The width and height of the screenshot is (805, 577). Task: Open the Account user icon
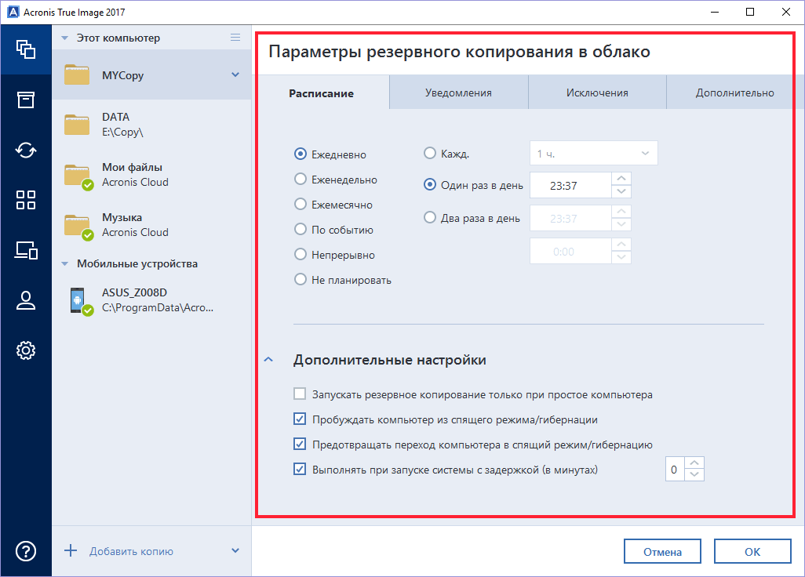click(x=26, y=300)
